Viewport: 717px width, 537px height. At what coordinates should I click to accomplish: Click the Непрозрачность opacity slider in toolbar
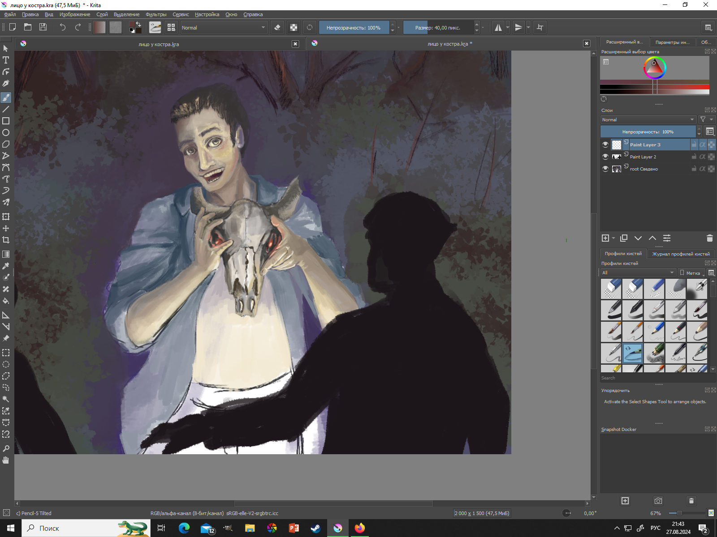coord(354,27)
